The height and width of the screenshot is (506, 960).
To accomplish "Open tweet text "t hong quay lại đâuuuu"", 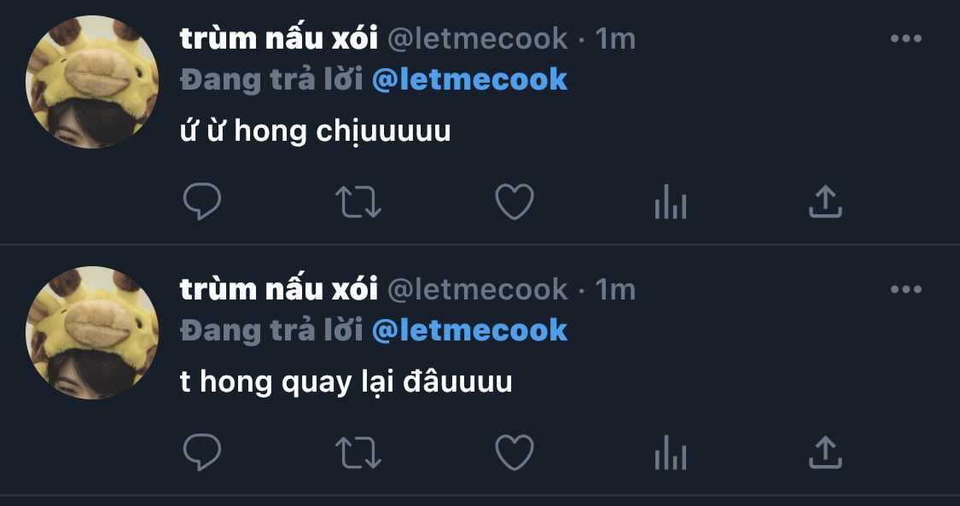I will (x=346, y=382).
